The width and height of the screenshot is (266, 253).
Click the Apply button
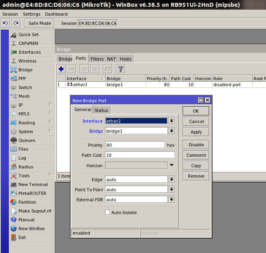(x=196, y=132)
